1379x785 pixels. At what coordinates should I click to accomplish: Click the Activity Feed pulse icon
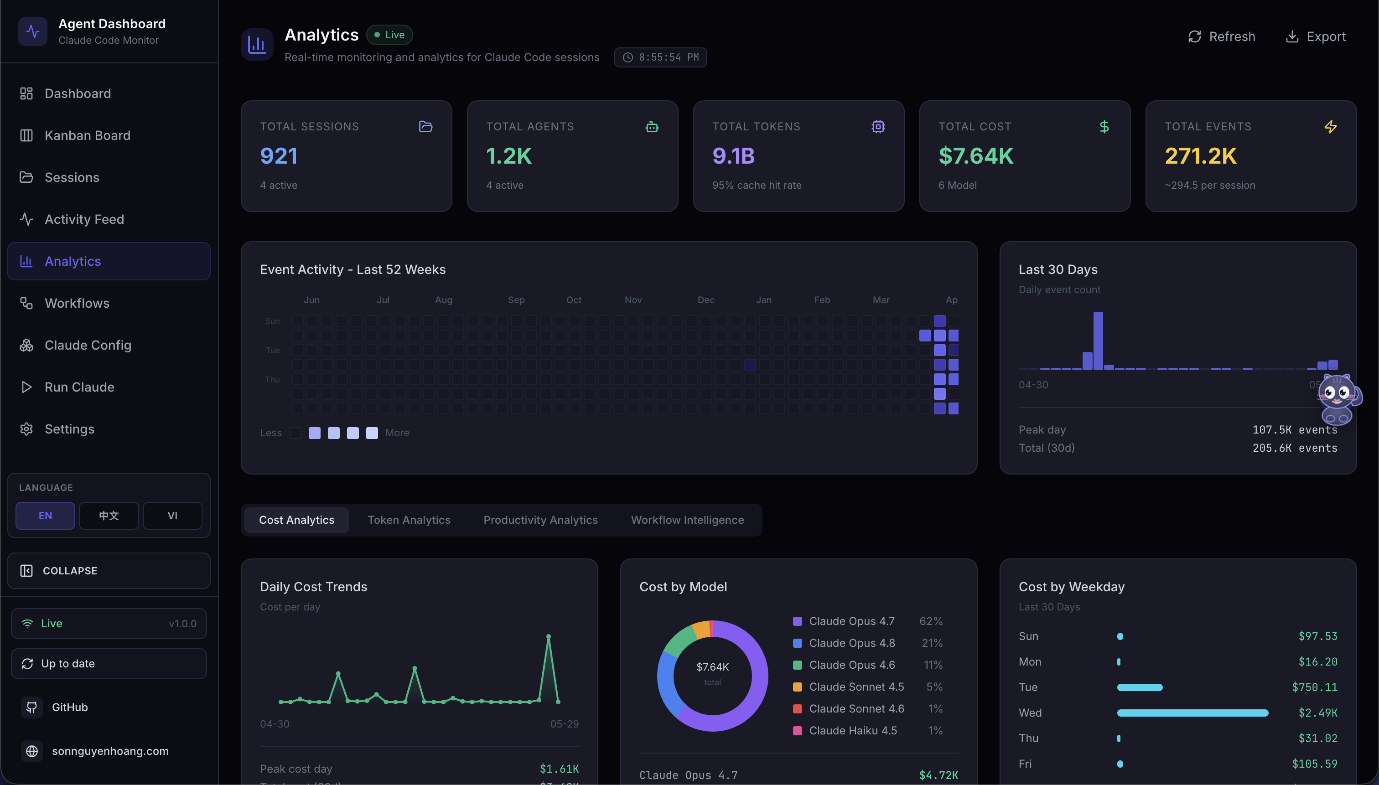coord(26,219)
